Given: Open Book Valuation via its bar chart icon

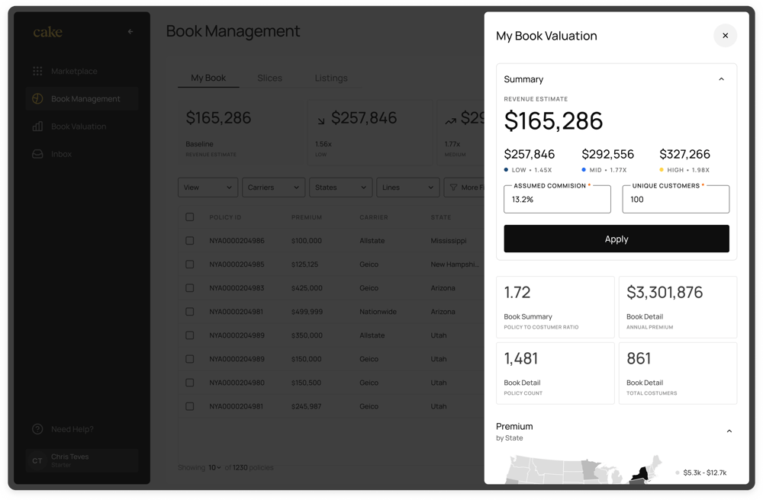Looking at the screenshot, I should (36, 126).
